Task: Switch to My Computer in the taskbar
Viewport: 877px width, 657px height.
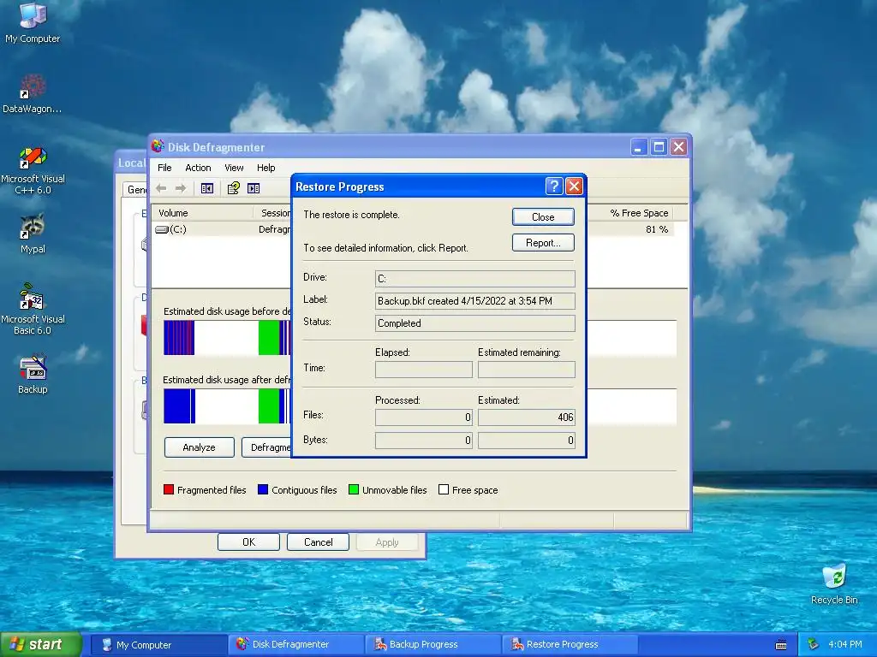Action: 158,645
